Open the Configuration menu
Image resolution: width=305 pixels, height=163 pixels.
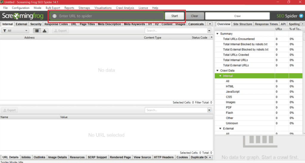coord(21,8)
